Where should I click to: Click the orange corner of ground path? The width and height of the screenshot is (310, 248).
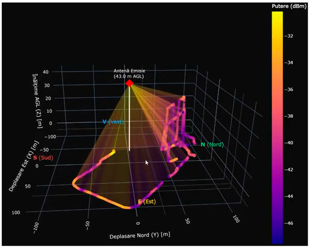[74, 183]
